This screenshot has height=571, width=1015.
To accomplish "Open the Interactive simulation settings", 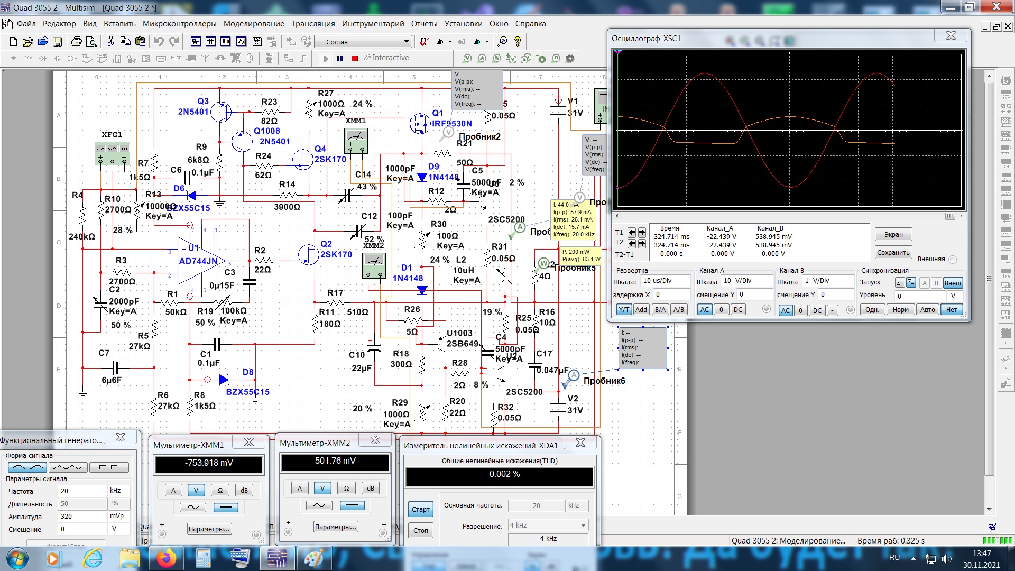I will coord(386,58).
